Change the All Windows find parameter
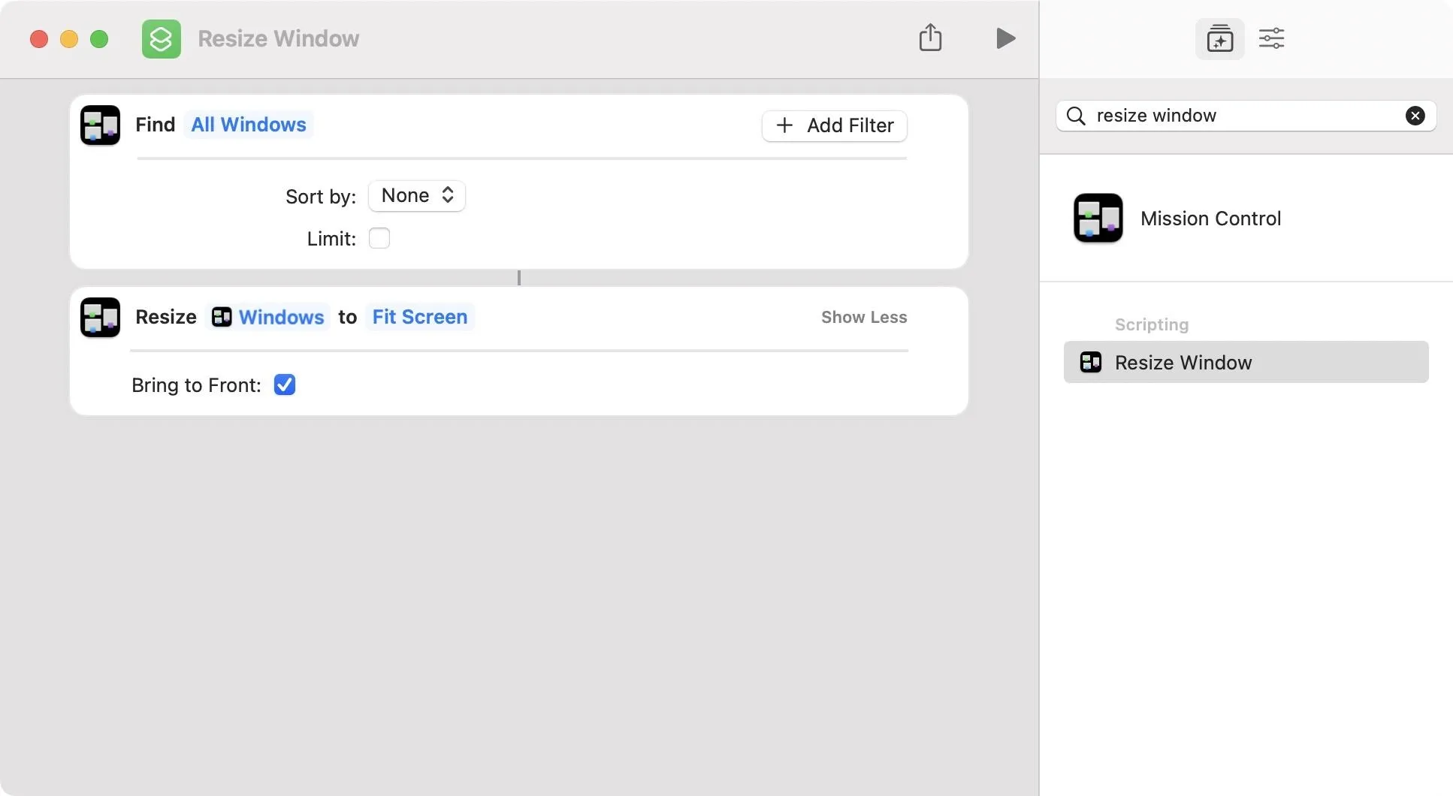Screen dimensions: 1453x796 click(x=248, y=125)
